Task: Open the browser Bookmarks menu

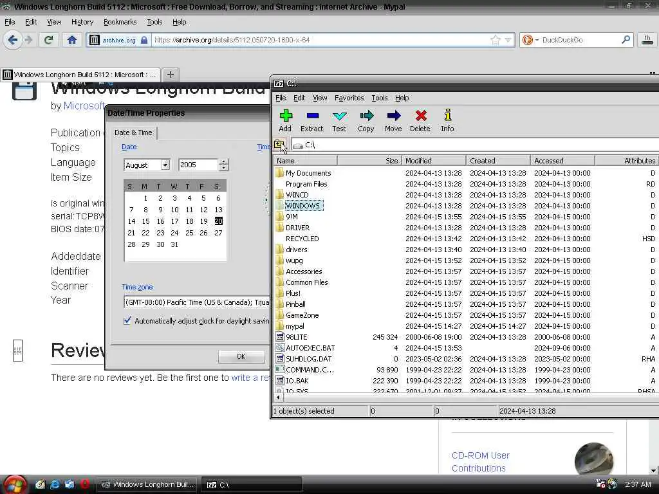Action: 120,23
